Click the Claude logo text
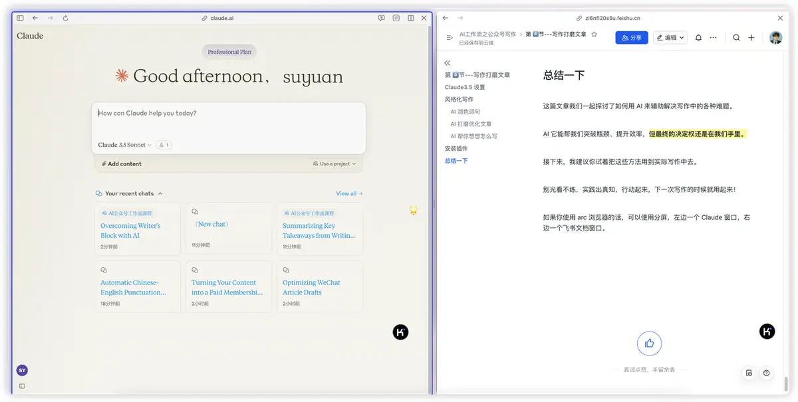 30,36
